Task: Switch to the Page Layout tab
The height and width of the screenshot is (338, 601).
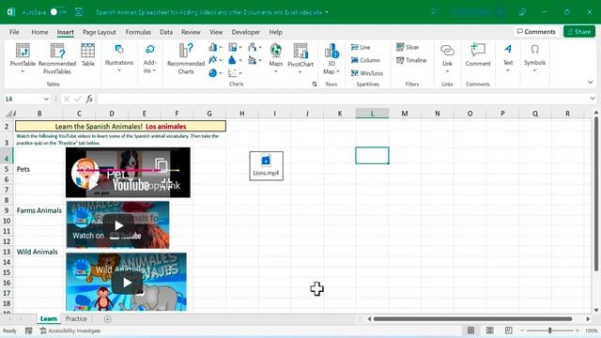Action: [100, 32]
